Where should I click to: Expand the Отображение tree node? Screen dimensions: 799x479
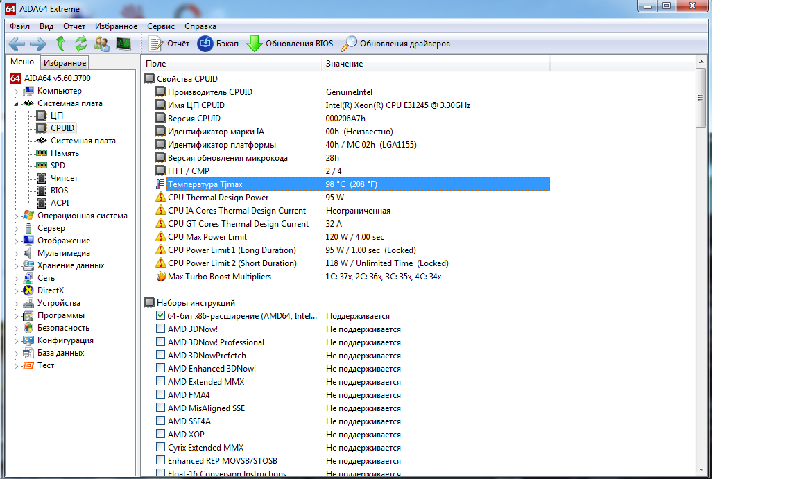click(17, 241)
